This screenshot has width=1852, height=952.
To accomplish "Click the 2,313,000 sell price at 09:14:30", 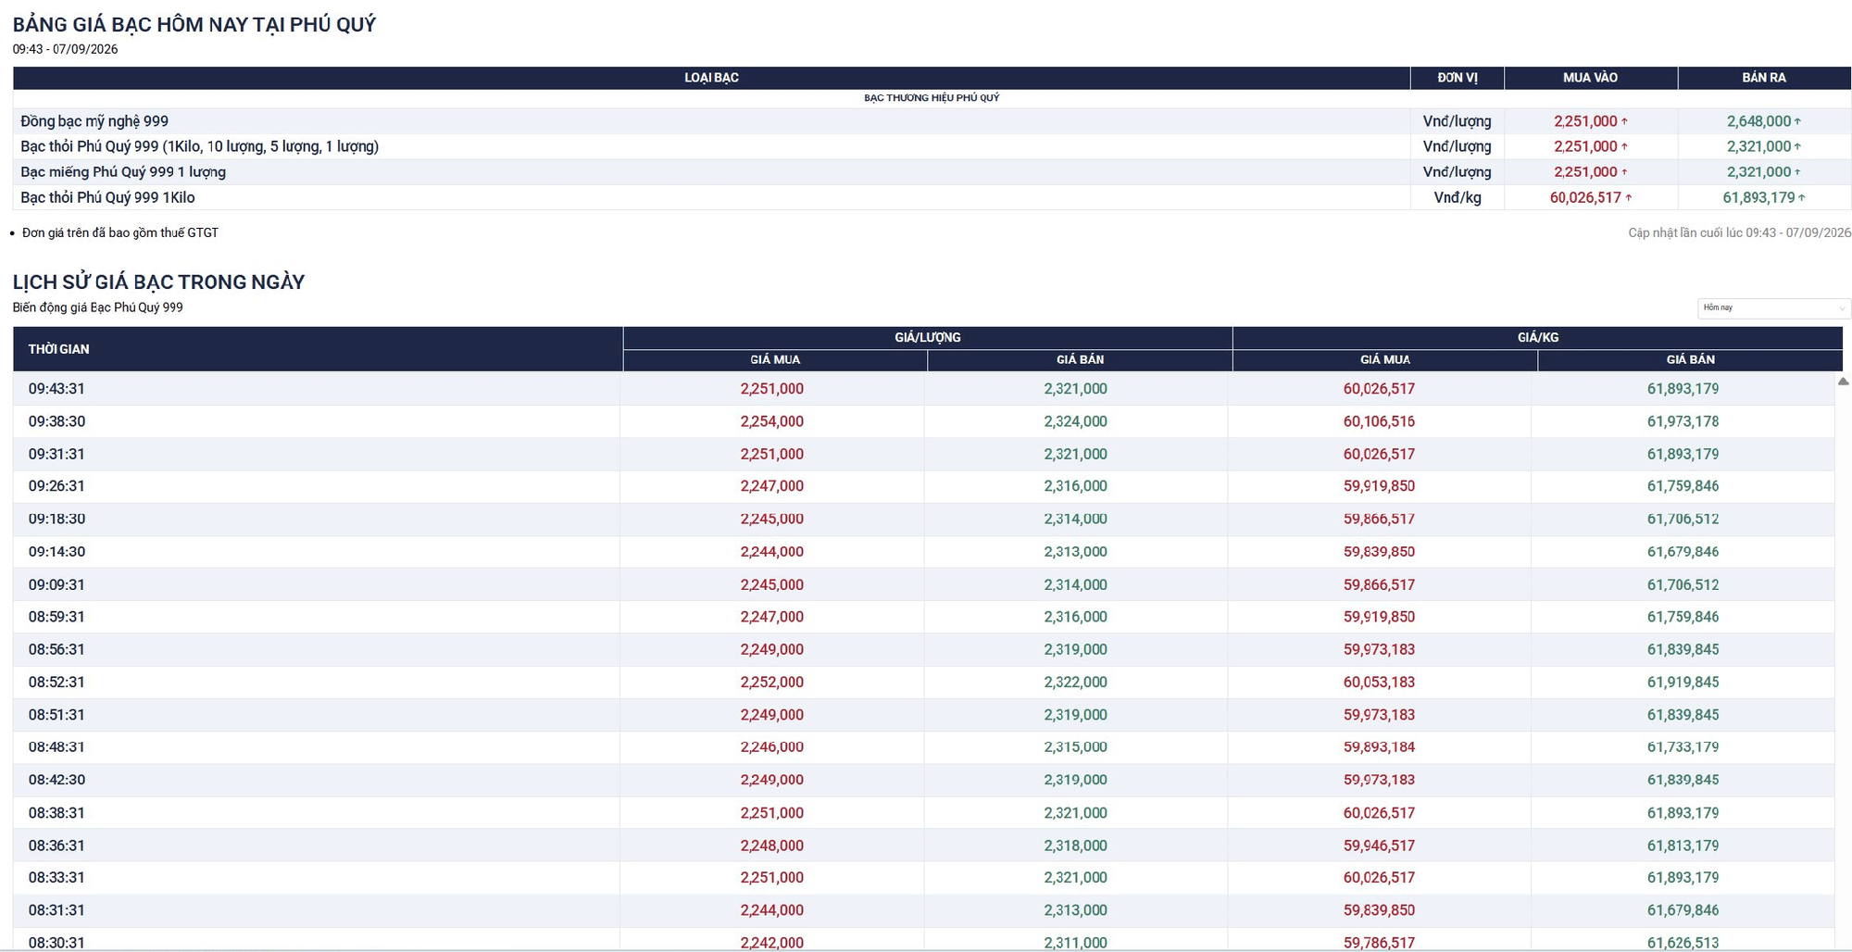I will (1075, 552).
